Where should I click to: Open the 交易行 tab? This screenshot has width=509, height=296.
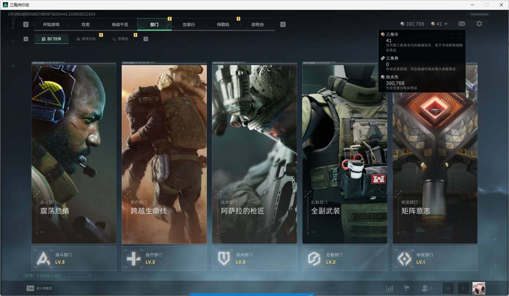click(x=189, y=24)
